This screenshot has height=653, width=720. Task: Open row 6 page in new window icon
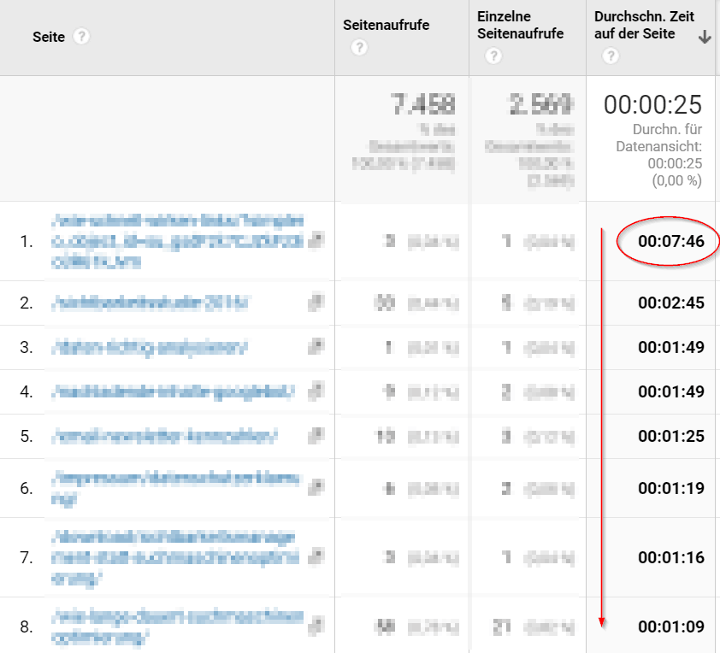coord(316,487)
